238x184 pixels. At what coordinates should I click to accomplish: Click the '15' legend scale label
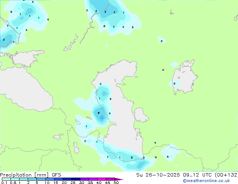pyautogui.click(x=56, y=182)
